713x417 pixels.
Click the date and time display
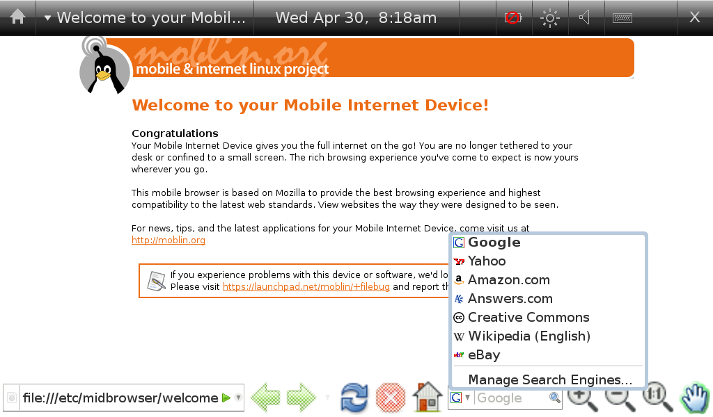(x=356, y=17)
